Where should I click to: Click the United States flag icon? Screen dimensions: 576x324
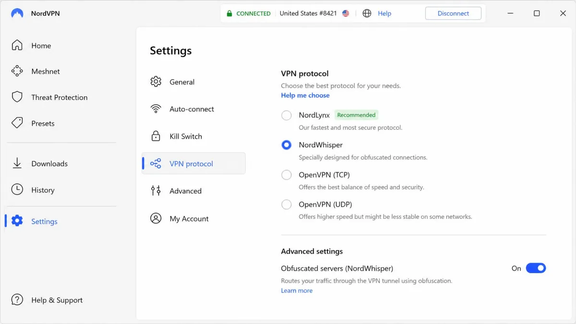(346, 13)
